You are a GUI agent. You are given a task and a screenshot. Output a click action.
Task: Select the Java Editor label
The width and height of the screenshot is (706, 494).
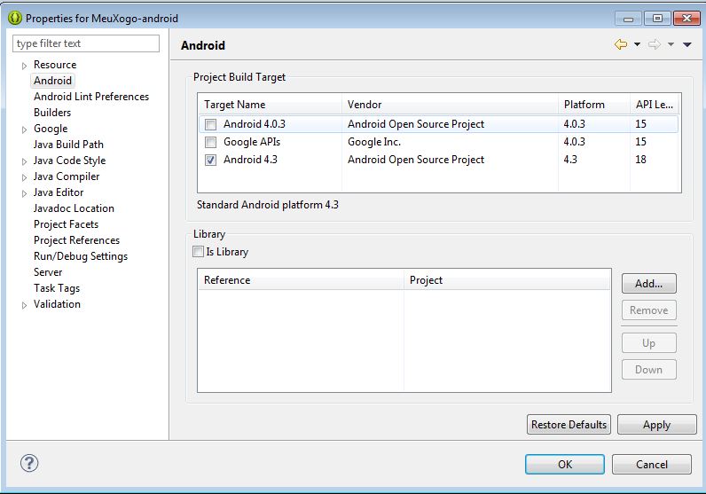click(59, 192)
